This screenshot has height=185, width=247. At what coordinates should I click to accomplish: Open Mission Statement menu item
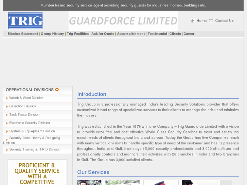tap(23, 34)
